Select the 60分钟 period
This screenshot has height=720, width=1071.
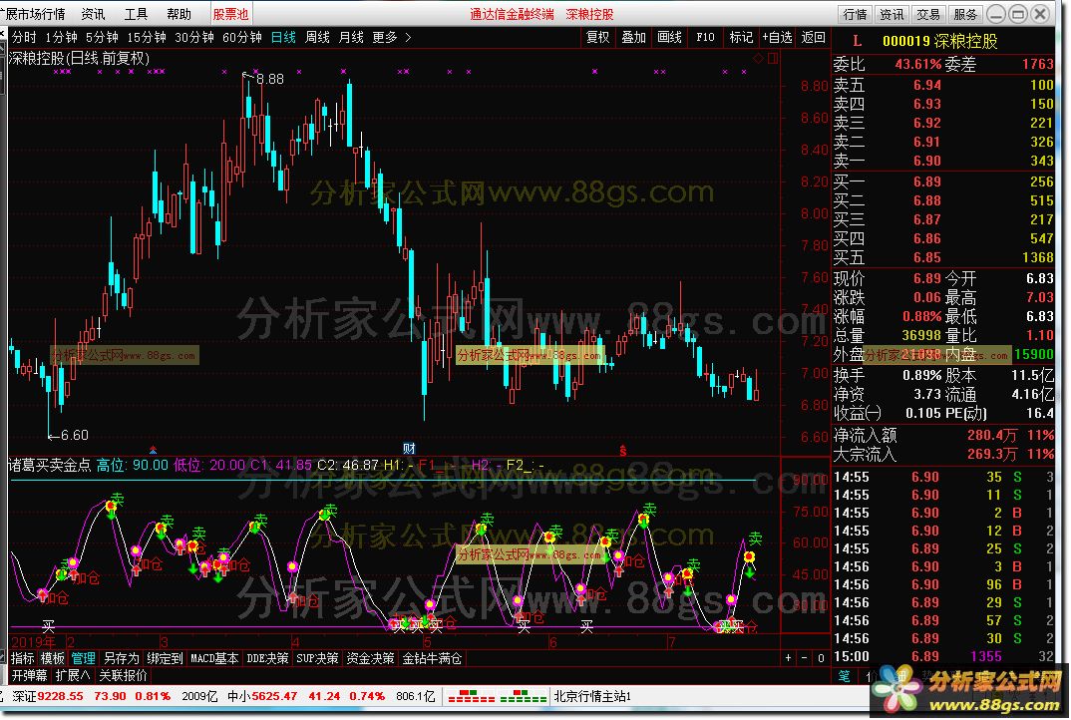coord(242,38)
